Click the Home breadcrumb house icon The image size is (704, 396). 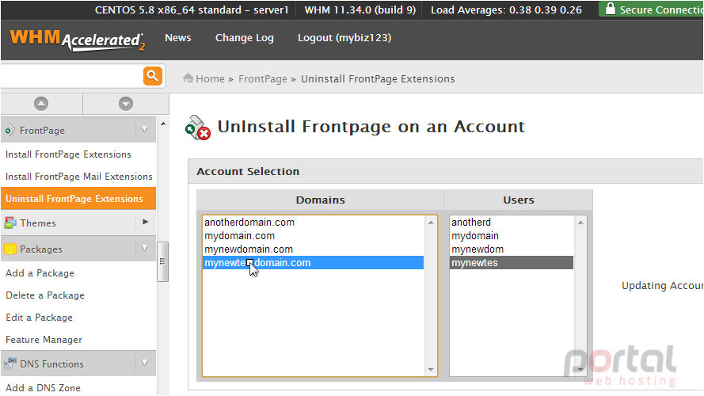tap(188, 78)
